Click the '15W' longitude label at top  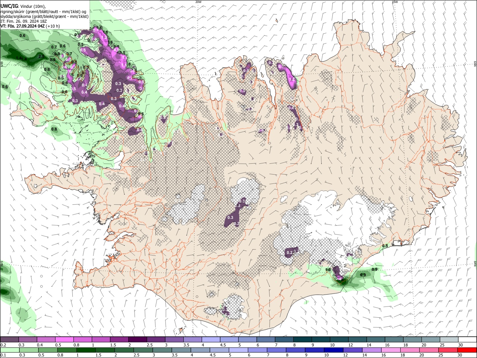pos(395,2)
